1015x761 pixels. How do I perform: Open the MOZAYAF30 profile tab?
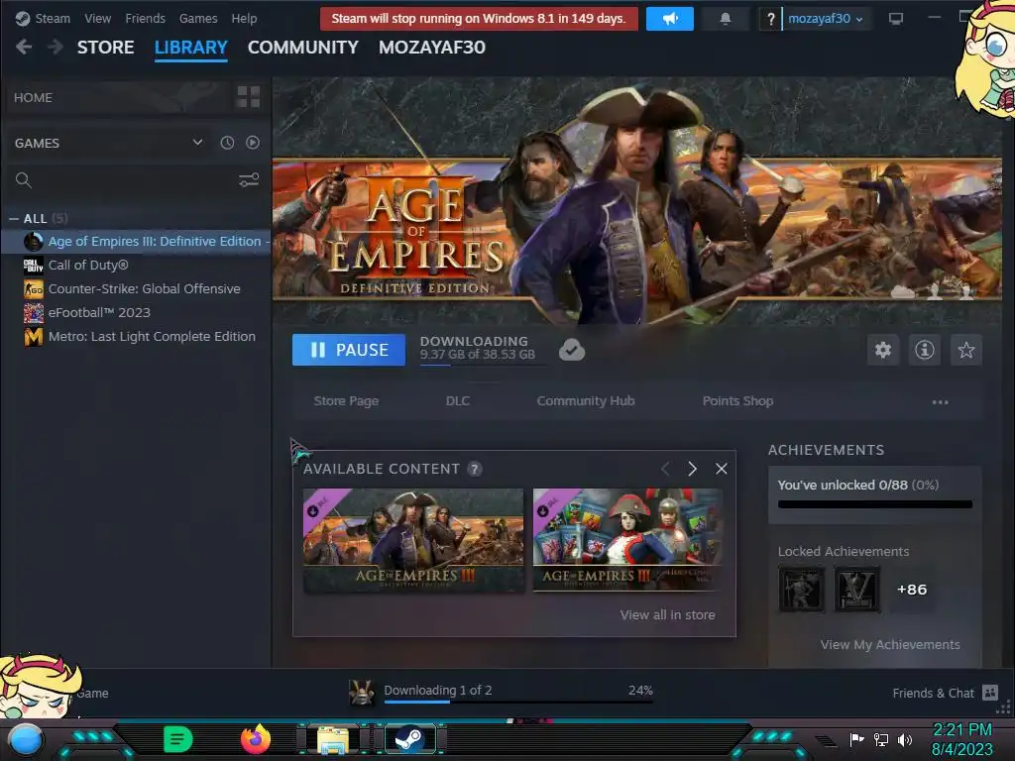click(x=432, y=48)
